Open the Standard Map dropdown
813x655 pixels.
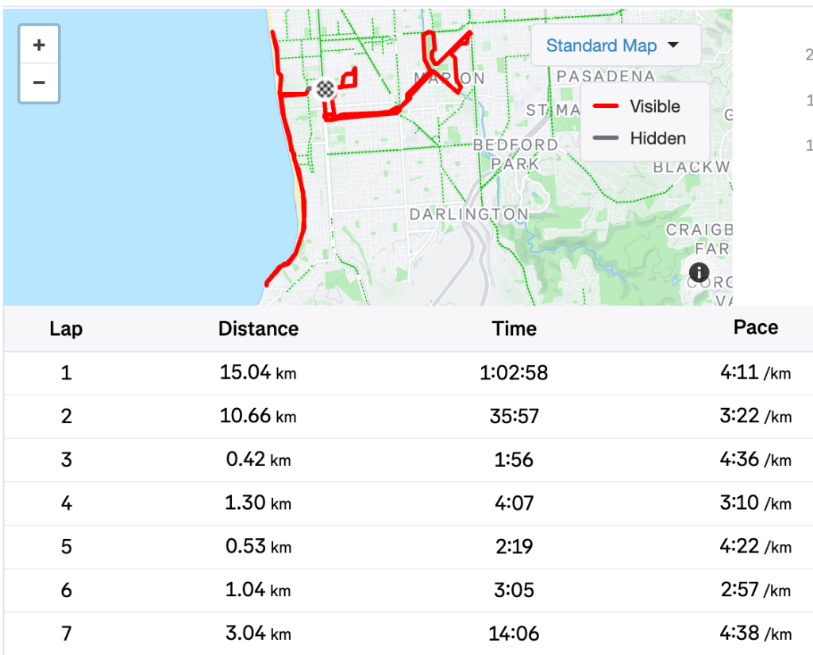pyautogui.click(x=601, y=45)
